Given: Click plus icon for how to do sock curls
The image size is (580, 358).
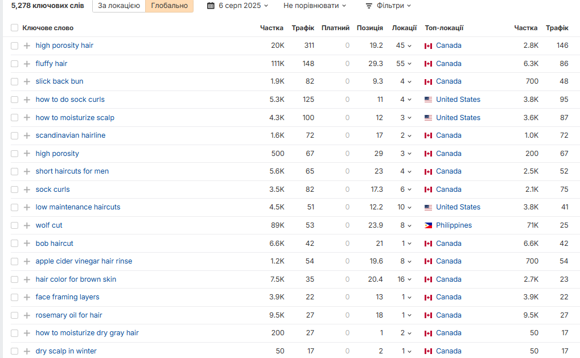Looking at the screenshot, I should (x=27, y=100).
